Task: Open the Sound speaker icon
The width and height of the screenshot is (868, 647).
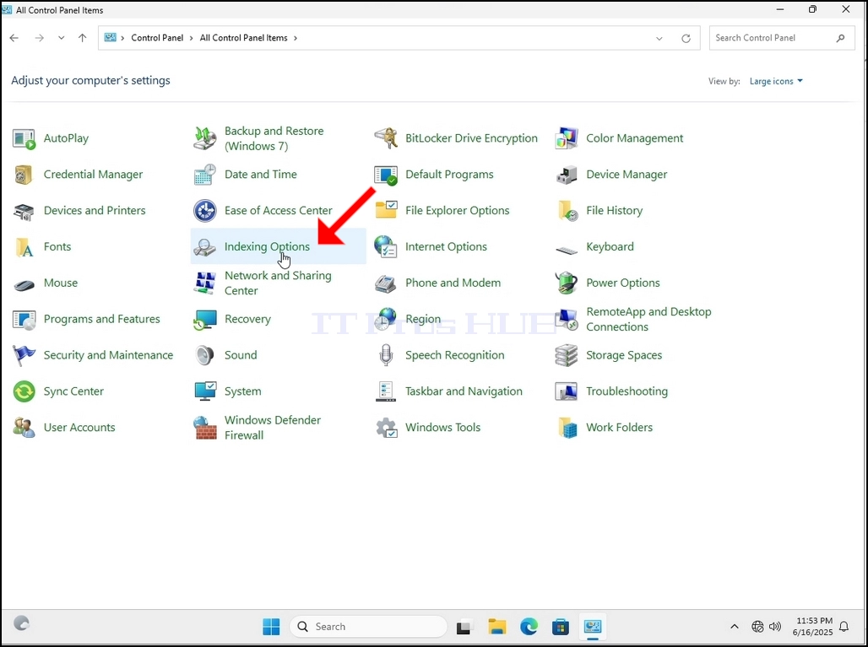Action: (x=205, y=356)
